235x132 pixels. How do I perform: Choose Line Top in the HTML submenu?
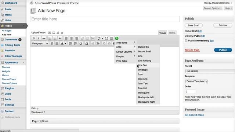(148, 65)
